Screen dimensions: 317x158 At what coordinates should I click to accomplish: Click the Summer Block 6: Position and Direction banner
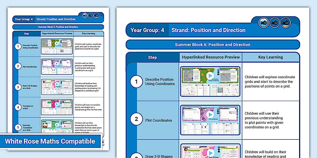coord(213,44)
